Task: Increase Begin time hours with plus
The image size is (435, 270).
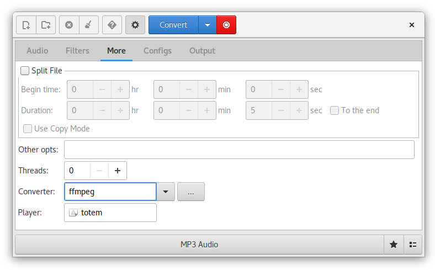Action: (120, 89)
